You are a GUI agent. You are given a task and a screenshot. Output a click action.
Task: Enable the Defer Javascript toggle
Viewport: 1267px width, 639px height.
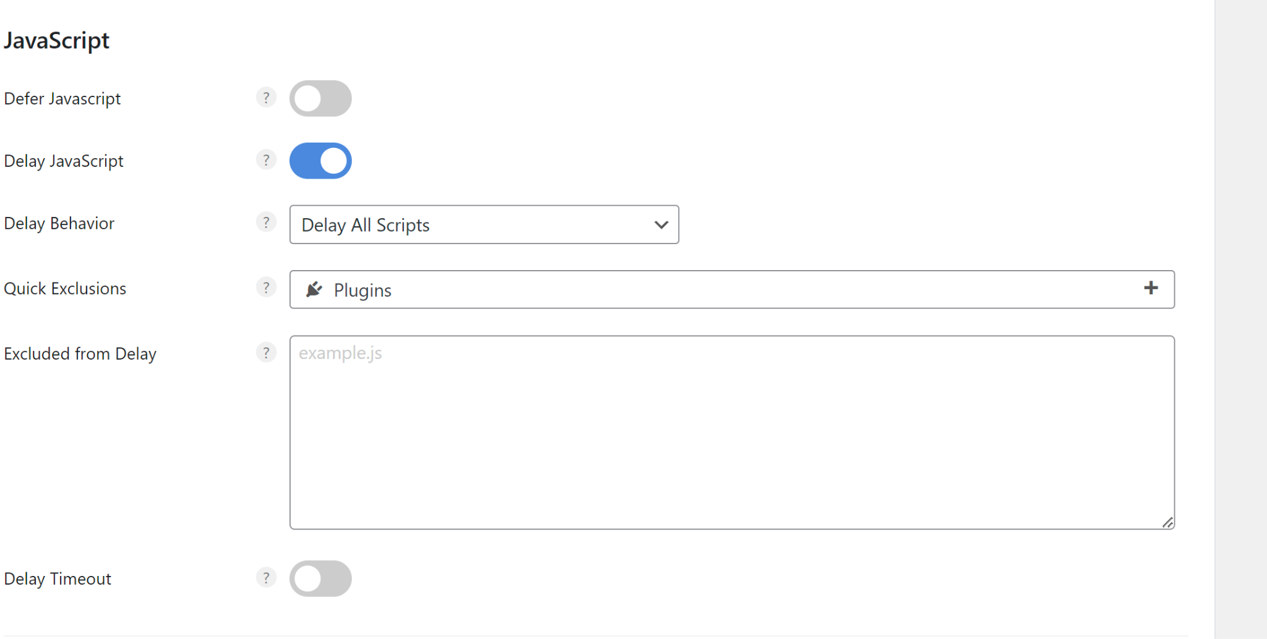(320, 98)
